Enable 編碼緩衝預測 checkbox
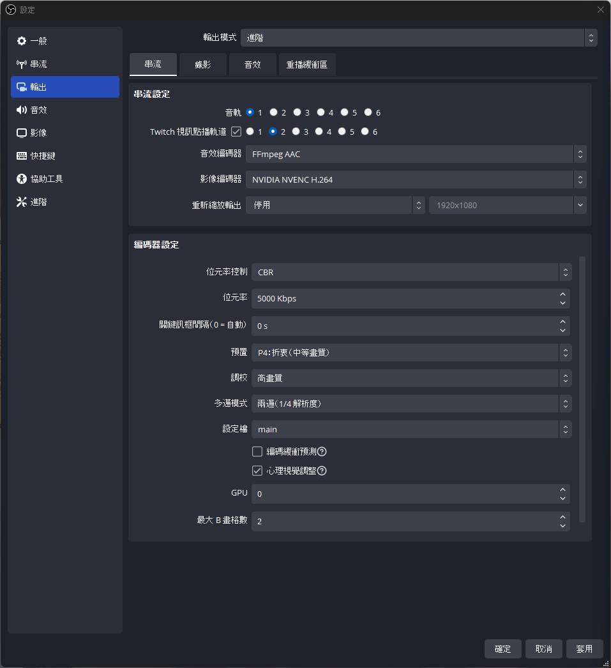The height and width of the screenshot is (668, 611). tap(257, 452)
